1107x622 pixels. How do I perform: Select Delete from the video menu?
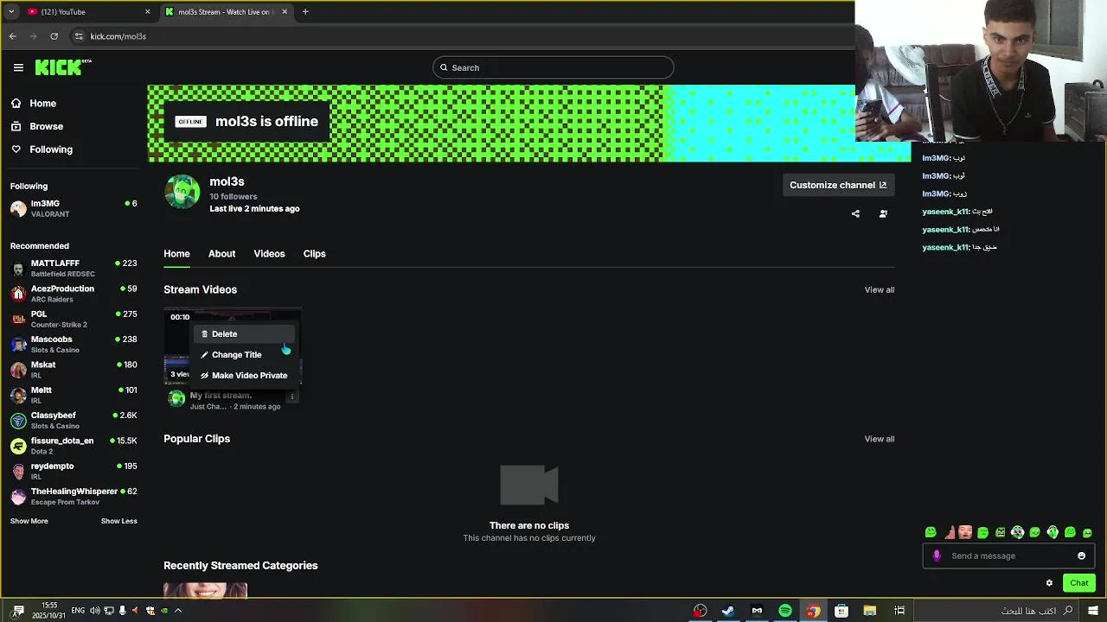(x=246, y=333)
